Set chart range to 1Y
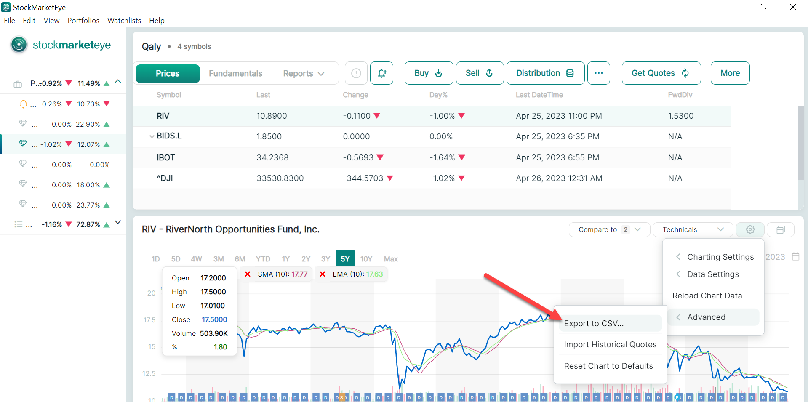808x402 pixels. [286, 259]
